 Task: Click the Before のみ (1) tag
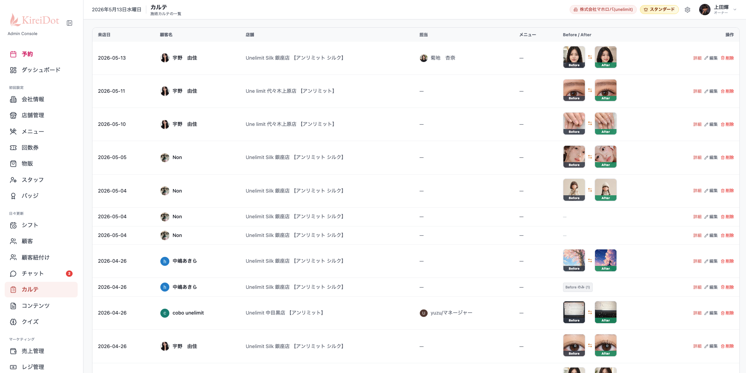[x=578, y=287]
